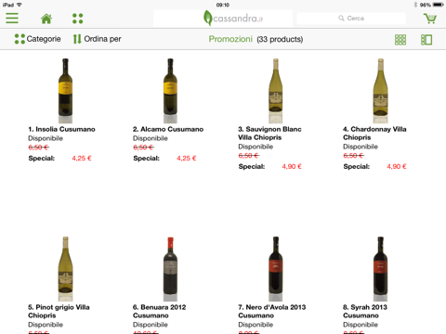Tap the Bluetooth status icon
The image size is (446, 334).
point(415,5)
